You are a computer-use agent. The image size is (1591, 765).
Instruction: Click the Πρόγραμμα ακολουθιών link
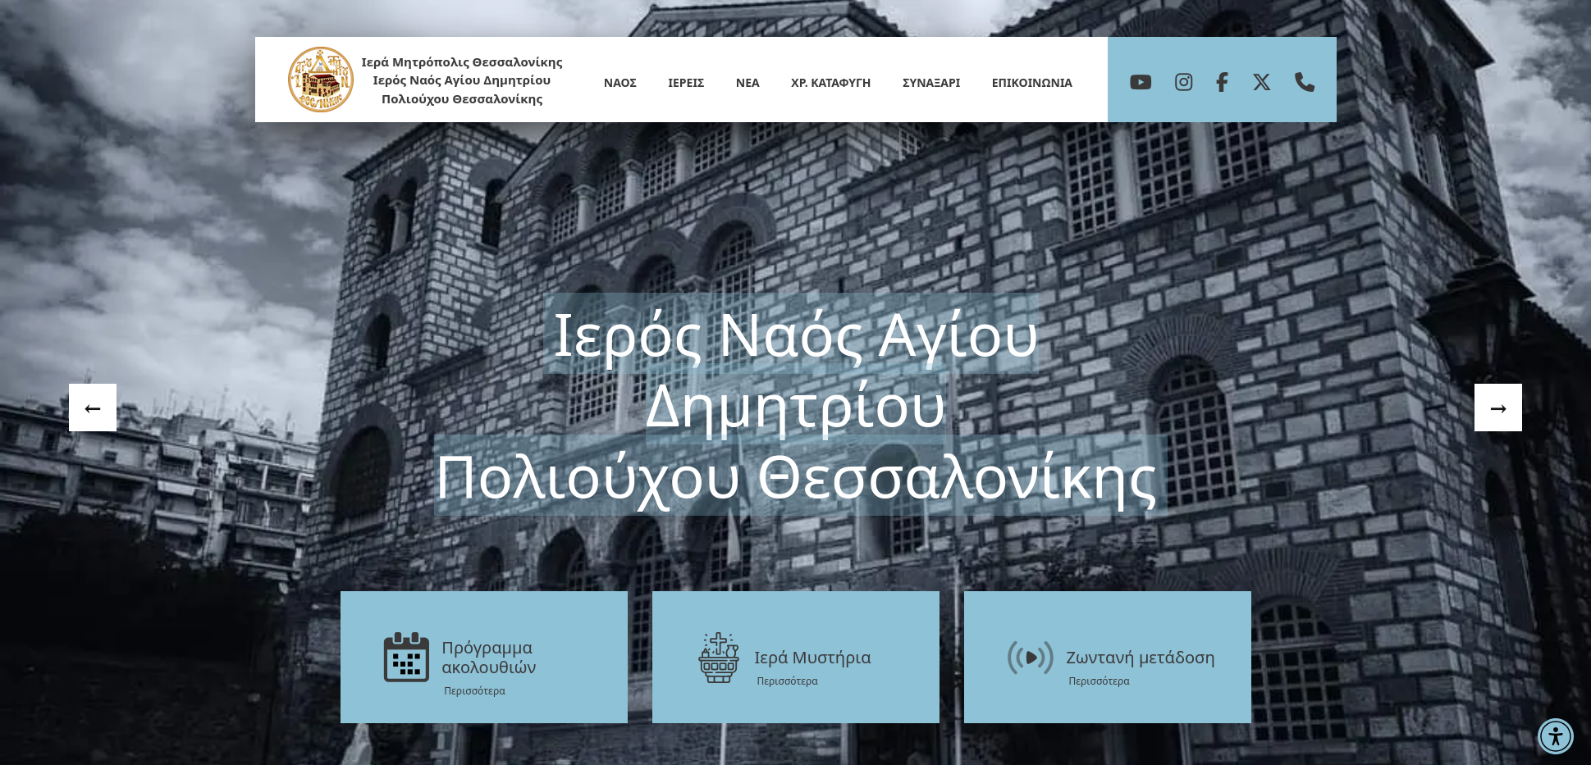[x=489, y=658]
